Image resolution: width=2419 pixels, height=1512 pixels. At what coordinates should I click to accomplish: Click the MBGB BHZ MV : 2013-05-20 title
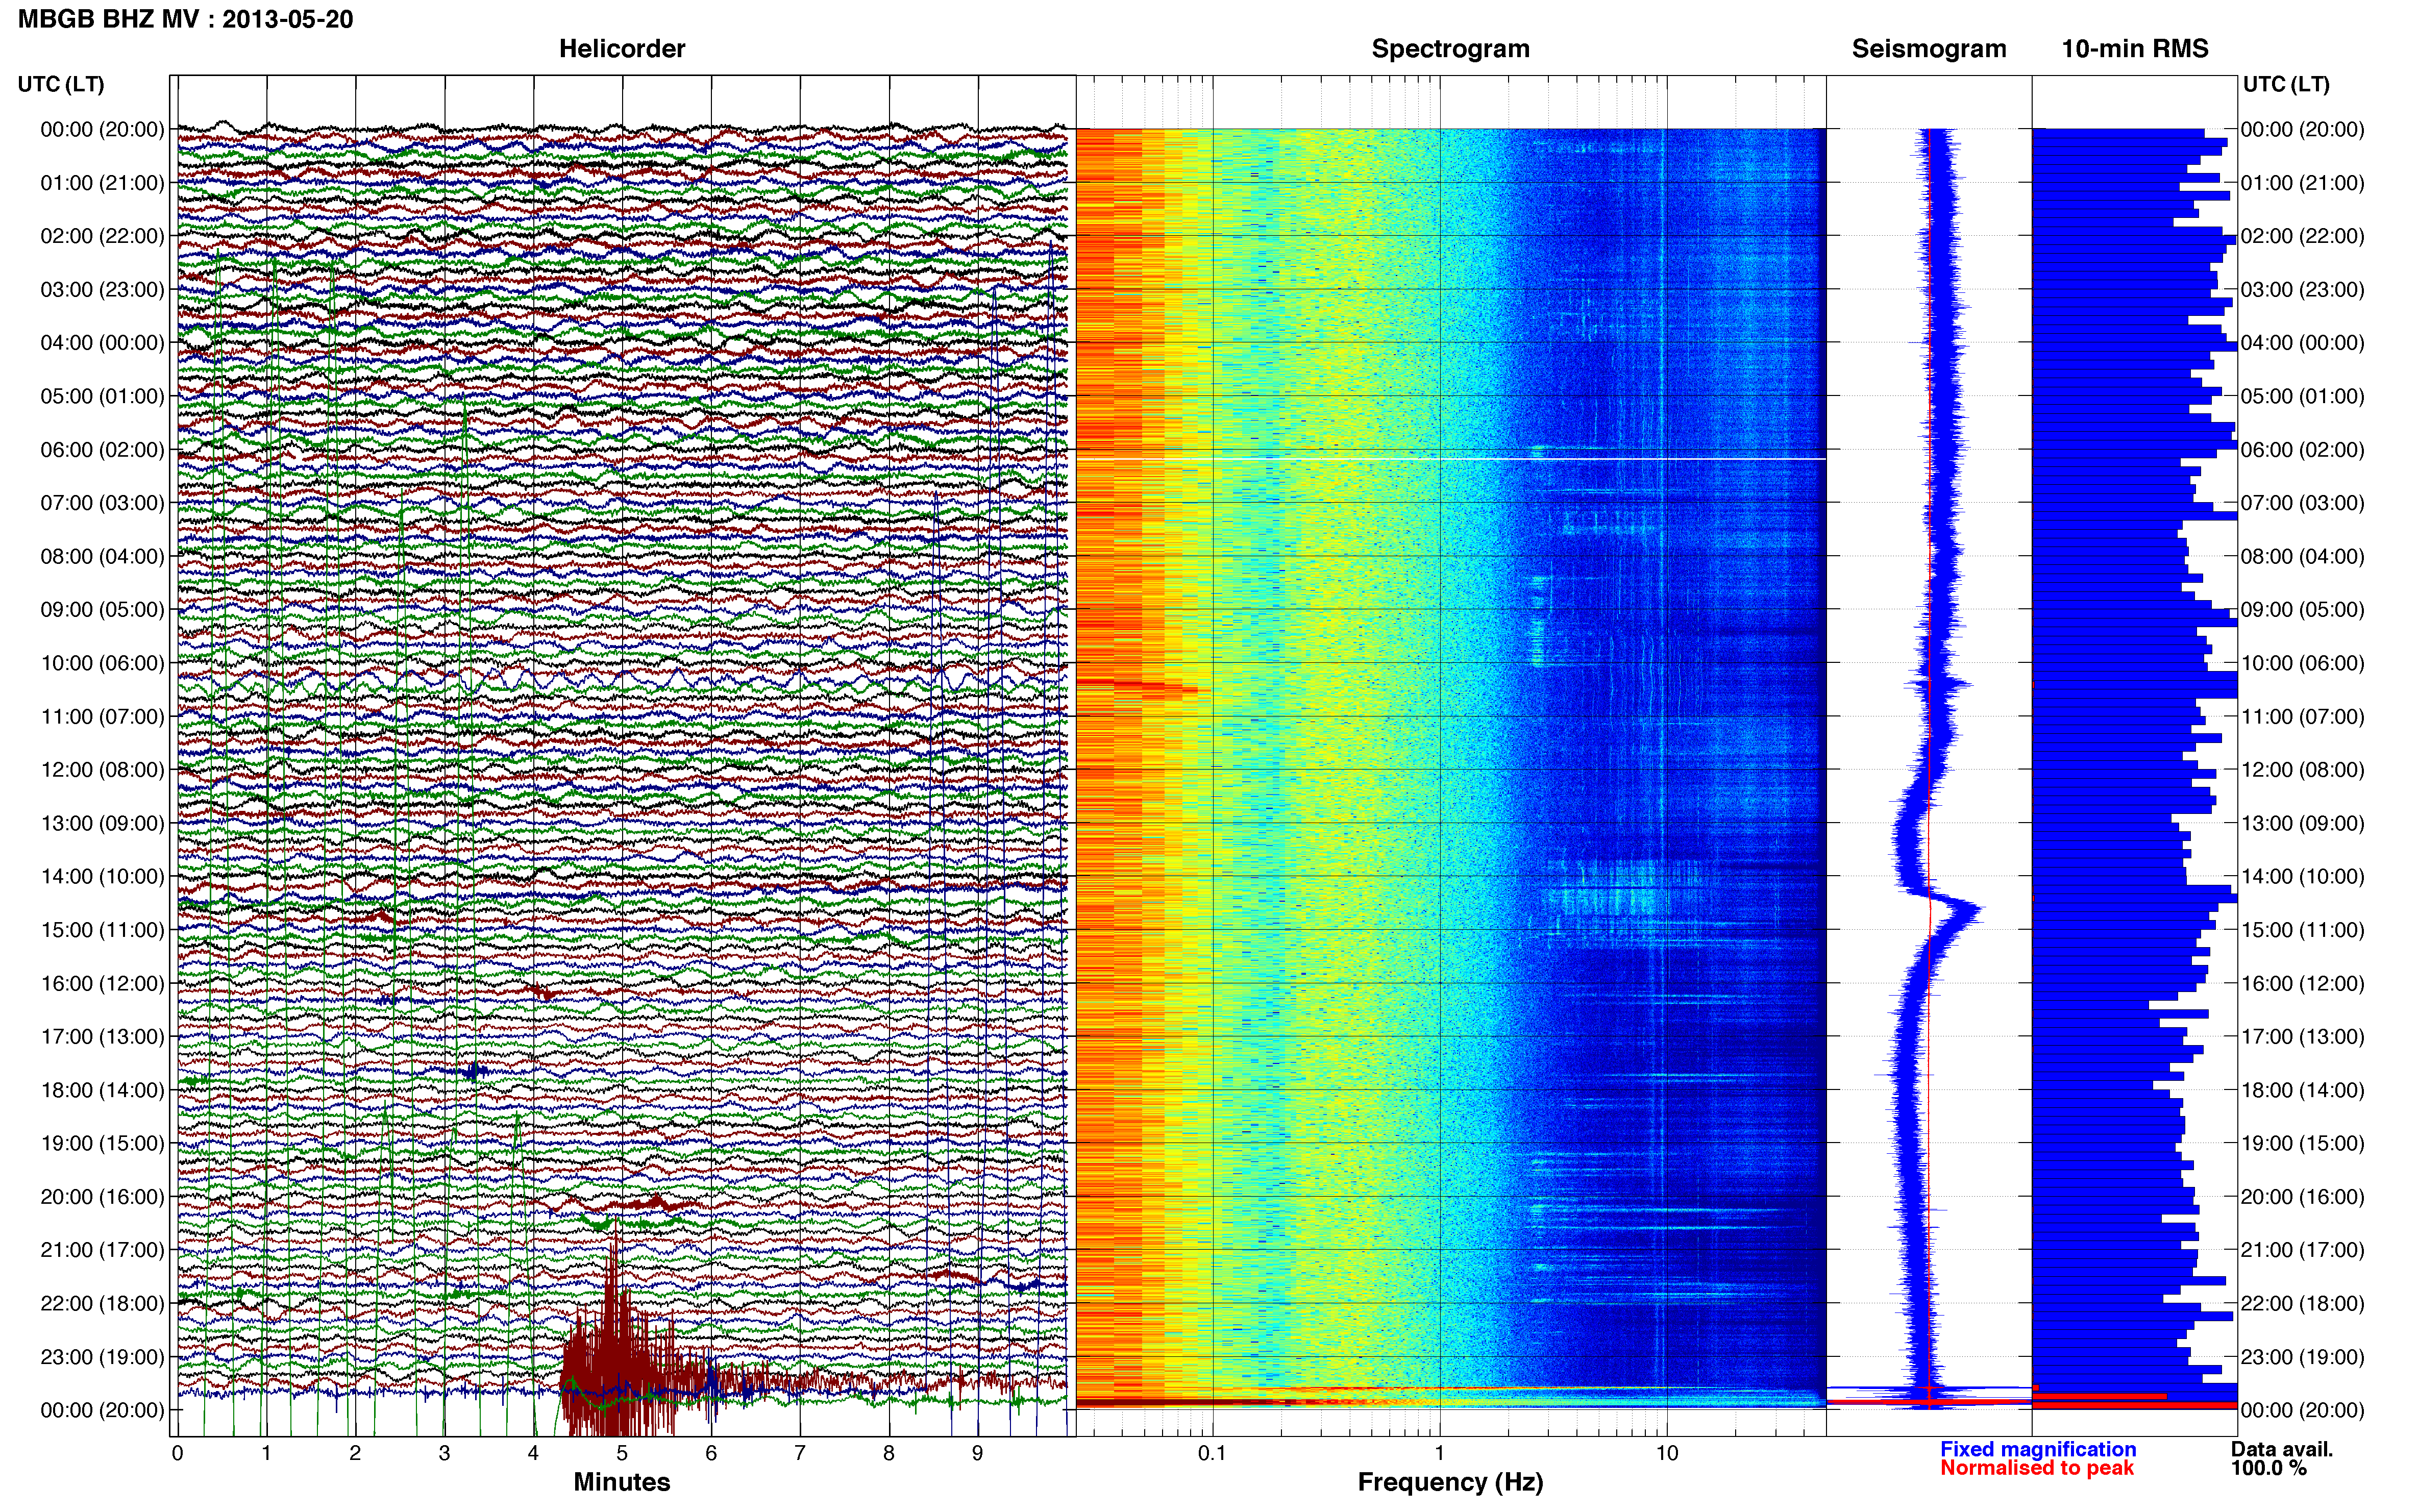pyautogui.click(x=186, y=19)
